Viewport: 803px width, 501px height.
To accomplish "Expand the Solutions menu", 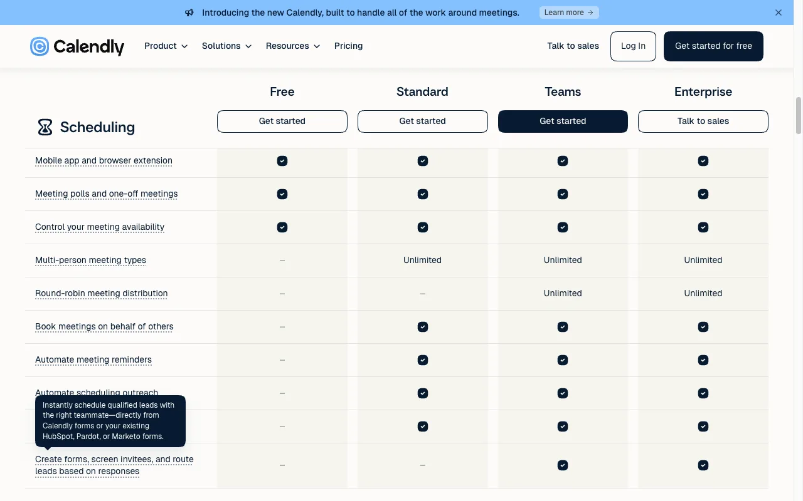I will coord(227,46).
